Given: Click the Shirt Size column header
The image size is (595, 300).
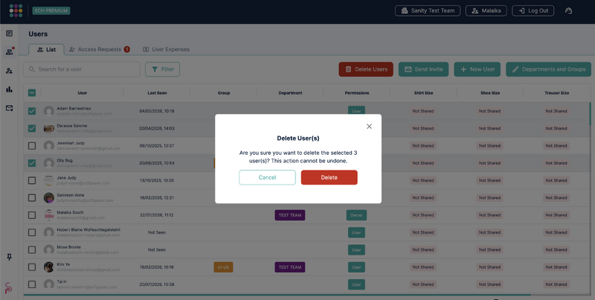Looking at the screenshot, I should [x=423, y=93].
